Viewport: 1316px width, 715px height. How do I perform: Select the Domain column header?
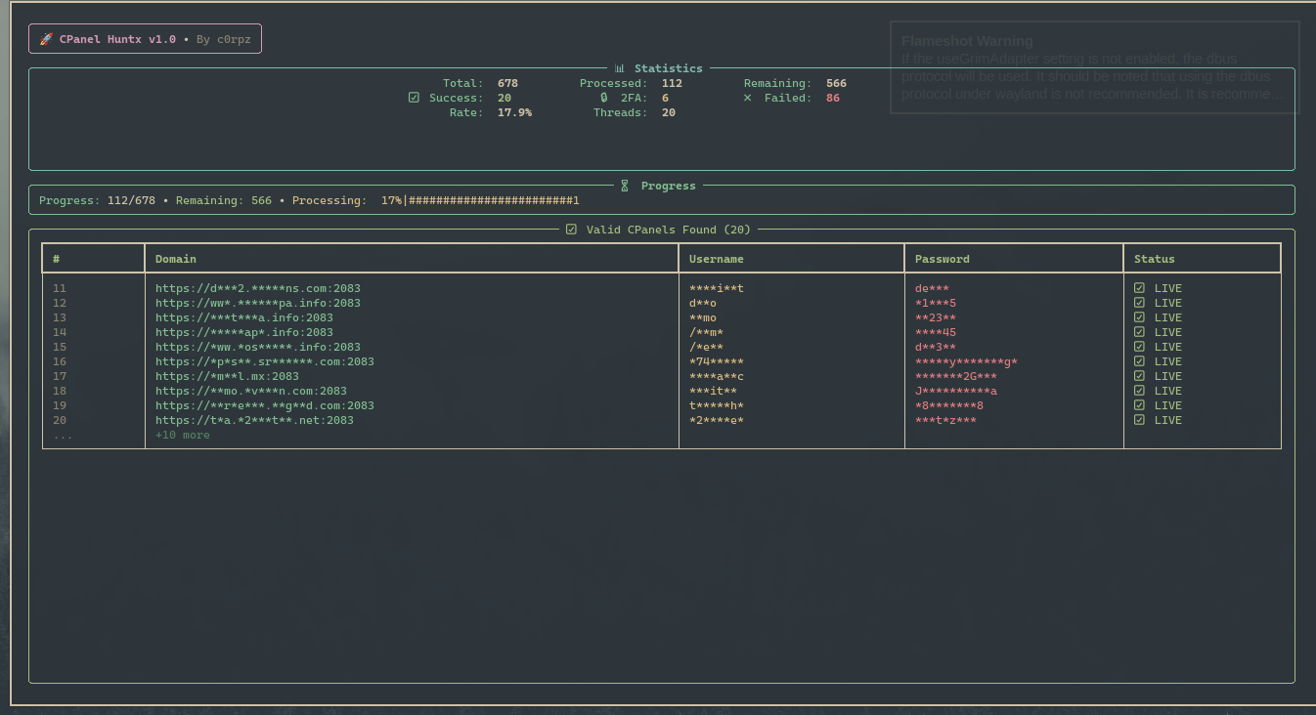[x=176, y=259]
